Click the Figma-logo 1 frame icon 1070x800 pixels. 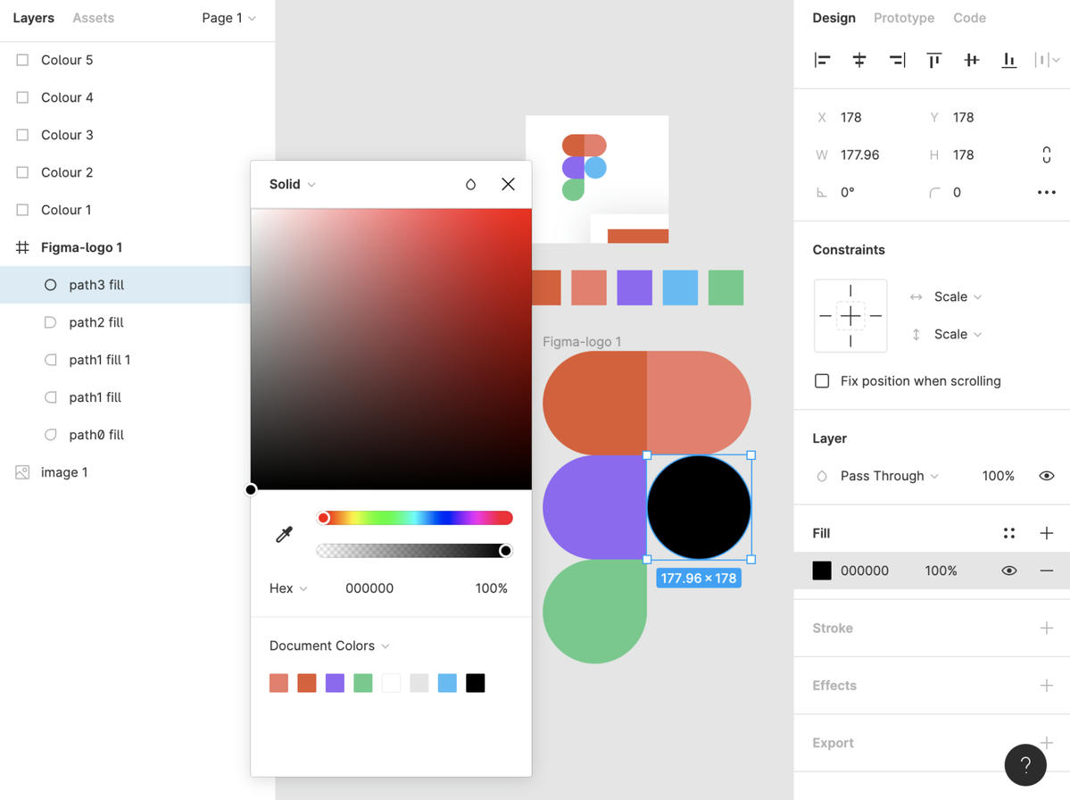22,247
